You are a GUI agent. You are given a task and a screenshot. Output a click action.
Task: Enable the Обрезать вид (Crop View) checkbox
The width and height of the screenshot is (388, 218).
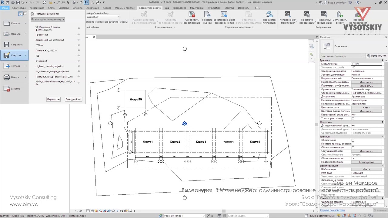(x=353, y=140)
